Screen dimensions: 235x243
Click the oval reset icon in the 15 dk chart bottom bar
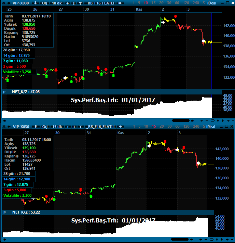[212, 240]
